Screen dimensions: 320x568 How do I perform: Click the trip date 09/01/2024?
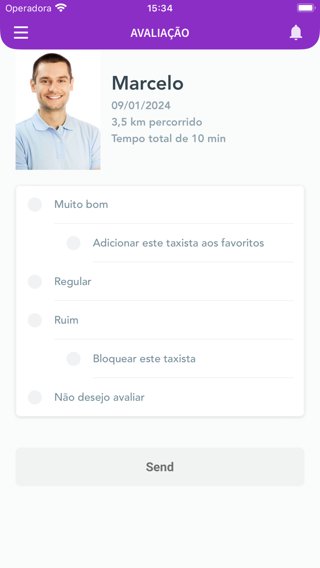pos(141,105)
